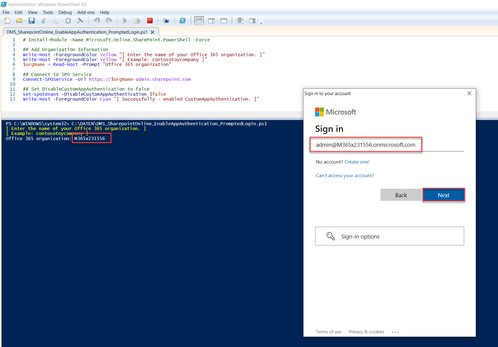
Task: Toggle Show Script Pane Top layout
Action: 199,21
